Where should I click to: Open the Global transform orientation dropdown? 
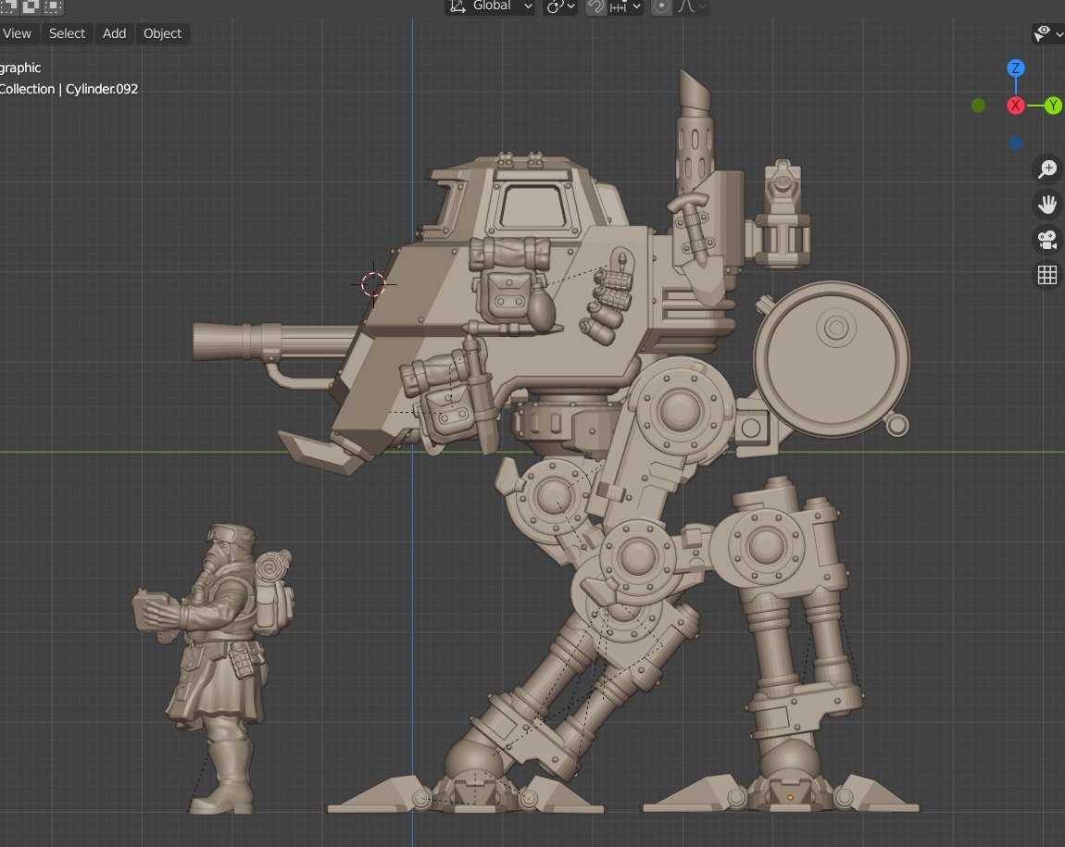click(x=491, y=6)
